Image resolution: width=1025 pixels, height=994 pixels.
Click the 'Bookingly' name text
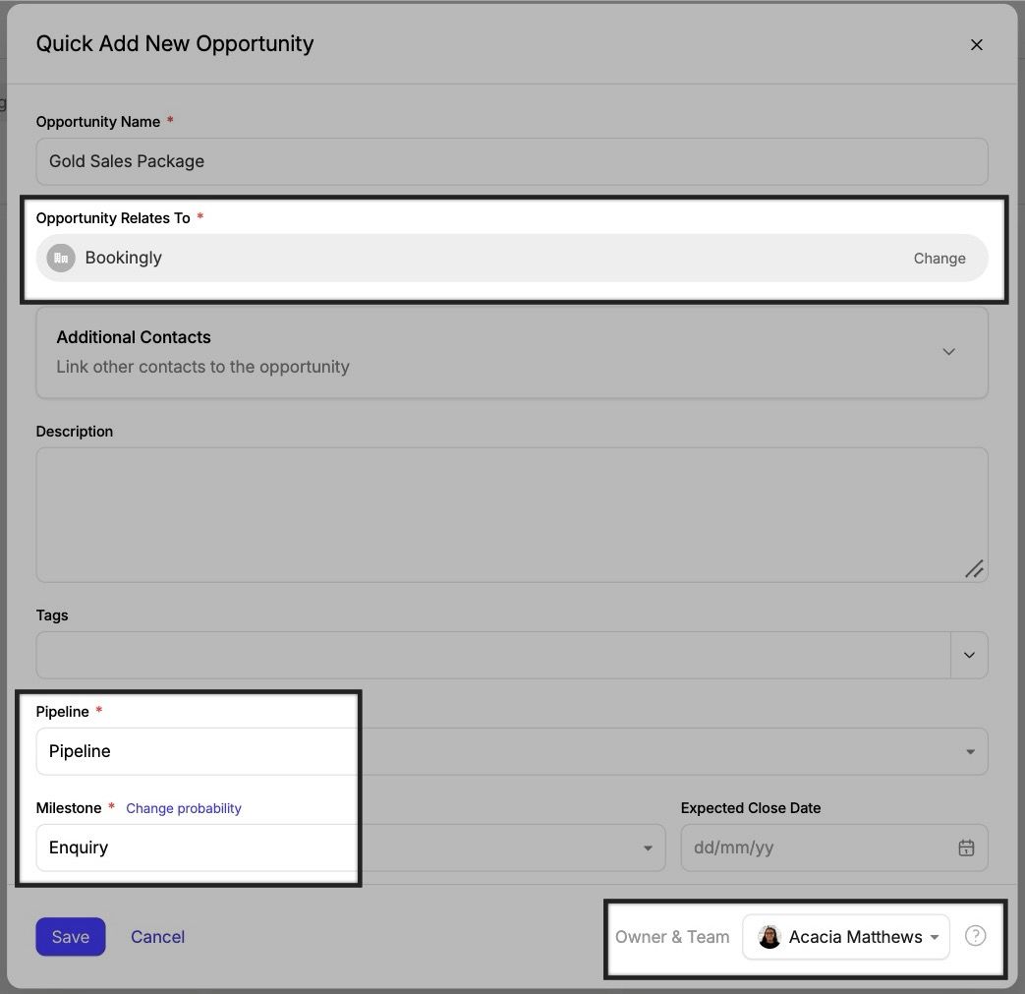point(124,258)
